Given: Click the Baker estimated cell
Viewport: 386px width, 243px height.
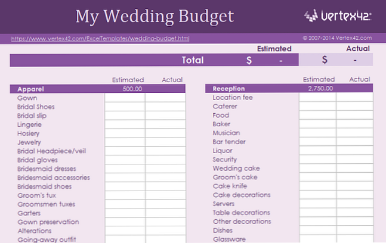Looking at the screenshot, I should point(317,124).
